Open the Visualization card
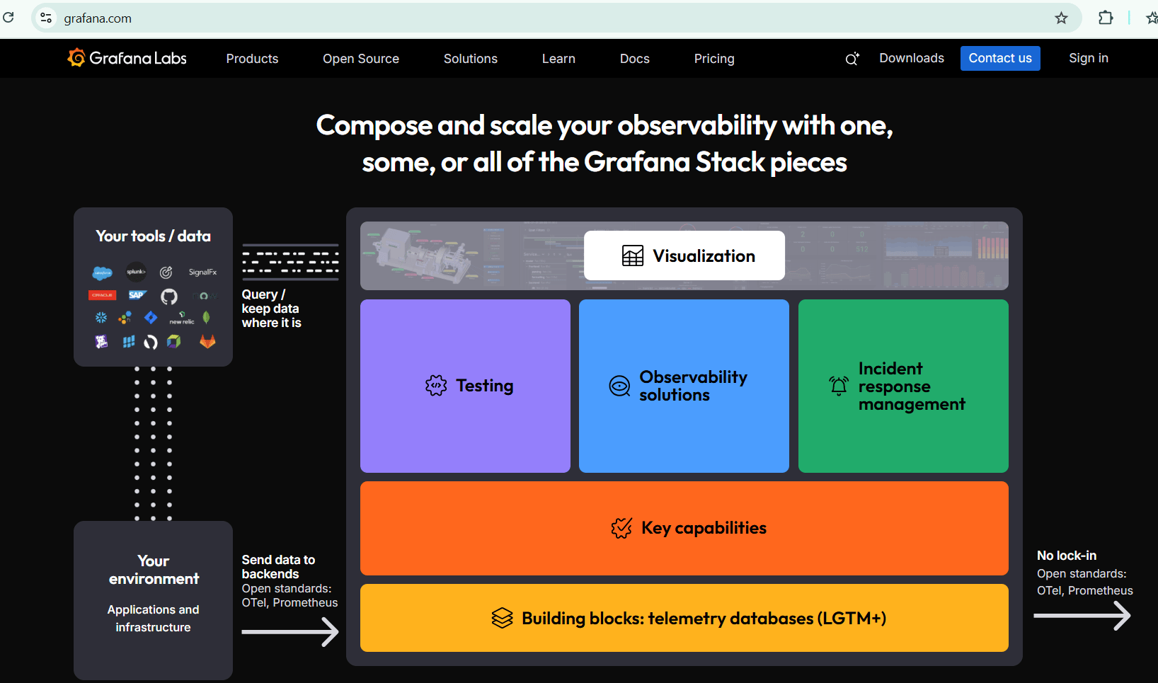The width and height of the screenshot is (1158, 683). [684, 256]
